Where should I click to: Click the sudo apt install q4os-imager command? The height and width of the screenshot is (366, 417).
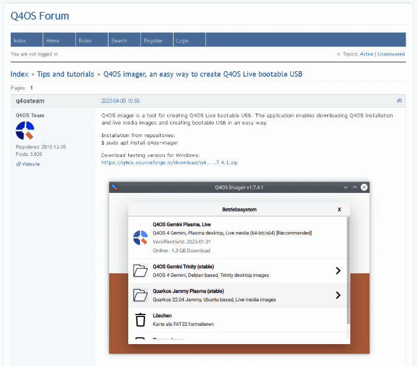pos(140,142)
